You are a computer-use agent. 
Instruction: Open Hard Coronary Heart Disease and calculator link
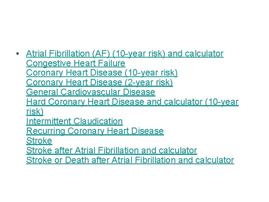click(x=132, y=102)
